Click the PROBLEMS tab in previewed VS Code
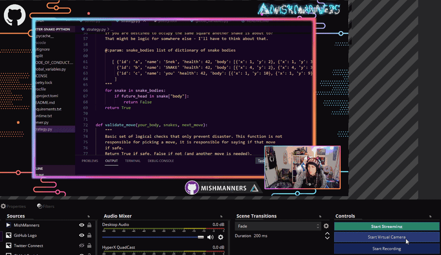This screenshot has height=255, width=441. coord(90,161)
